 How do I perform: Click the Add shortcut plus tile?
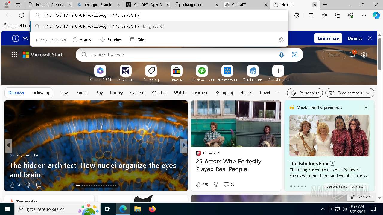click(278, 73)
